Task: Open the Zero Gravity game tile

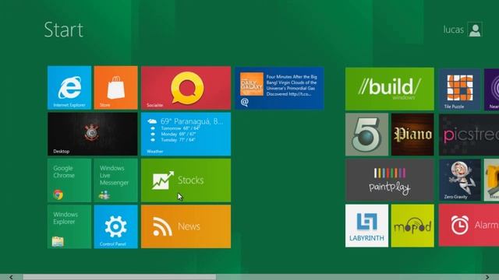Action: click(460, 180)
